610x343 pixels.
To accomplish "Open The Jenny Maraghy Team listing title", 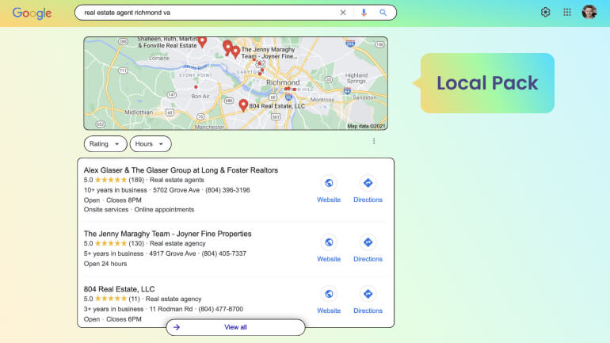I will pyautogui.click(x=168, y=234).
